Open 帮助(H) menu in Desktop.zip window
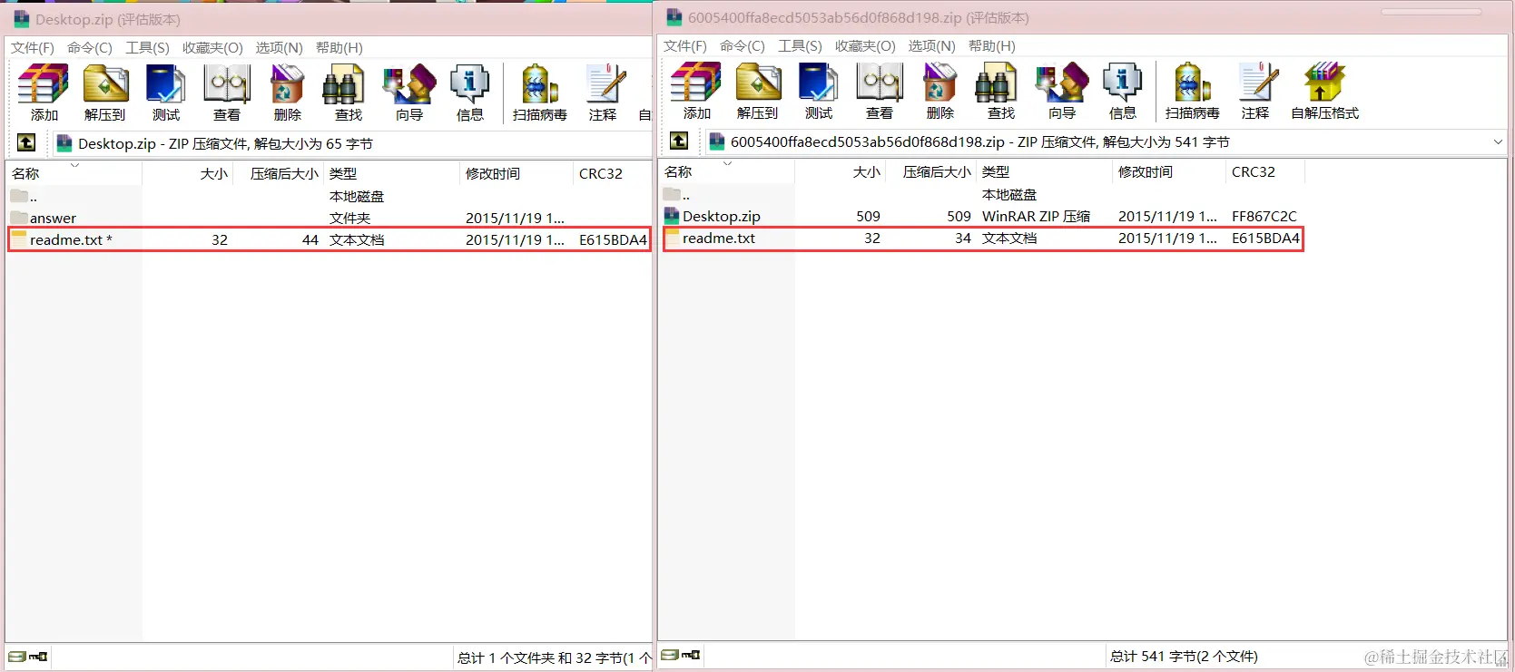This screenshot has width=1515, height=672. (339, 47)
